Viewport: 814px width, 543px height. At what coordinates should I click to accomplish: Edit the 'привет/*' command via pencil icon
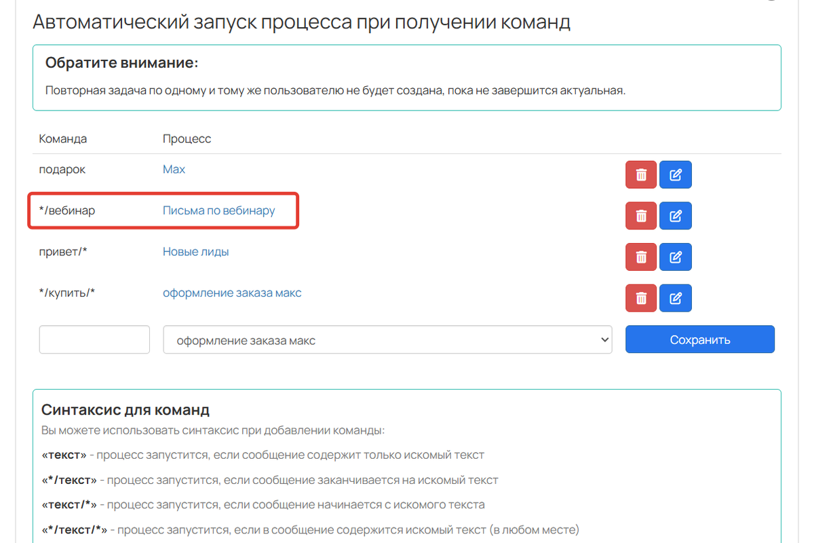(675, 257)
